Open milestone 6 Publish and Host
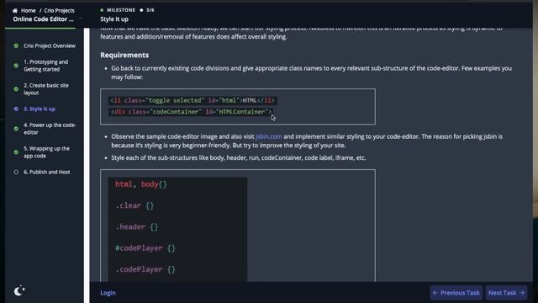Screen dimensions: 538x303 pyautogui.click(x=47, y=172)
